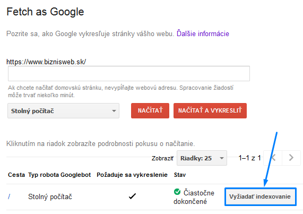This screenshot has width=303, height=214.
Task: Go to next page arrow
Action: pyautogui.click(x=291, y=158)
